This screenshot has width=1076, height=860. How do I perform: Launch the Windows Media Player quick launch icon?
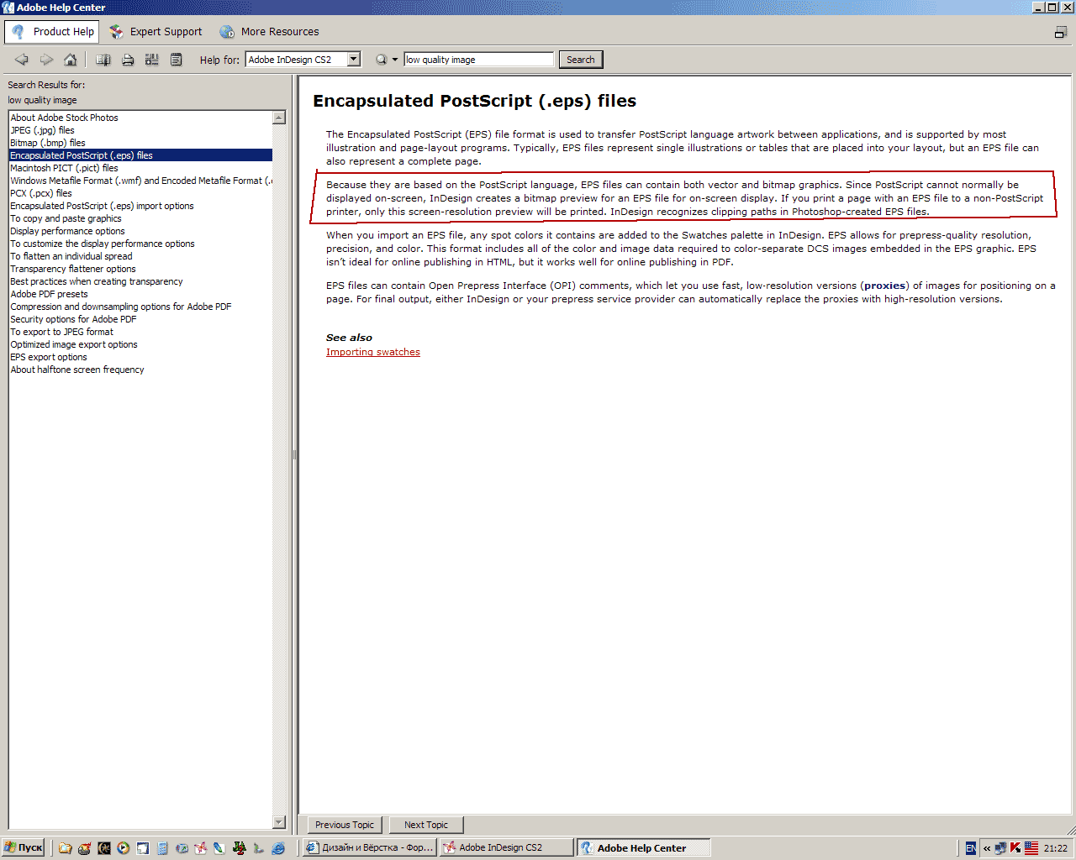point(124,848)
